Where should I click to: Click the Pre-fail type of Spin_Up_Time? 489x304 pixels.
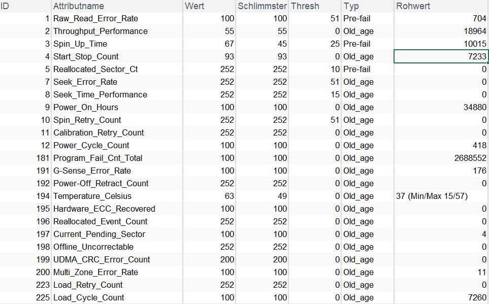point(357,44)
